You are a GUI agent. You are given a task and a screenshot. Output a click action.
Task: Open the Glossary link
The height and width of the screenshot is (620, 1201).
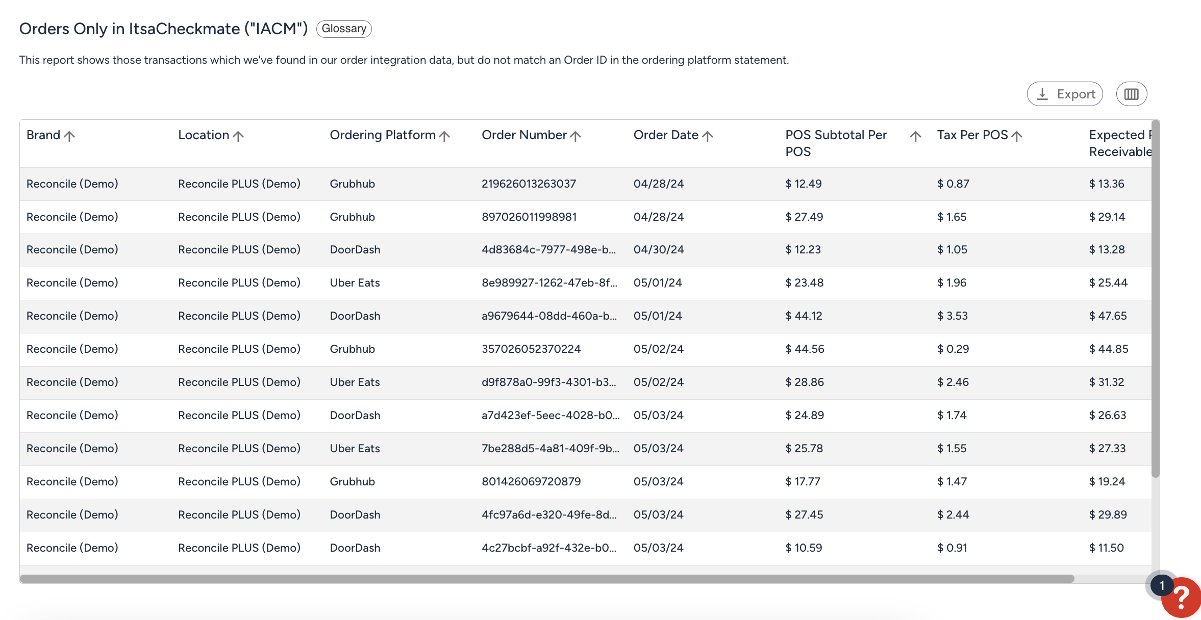pyautogui.click(x=344, y=29)
